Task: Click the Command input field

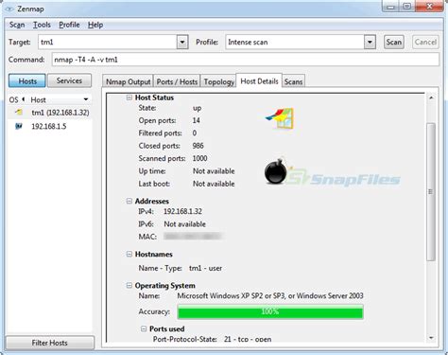Action: (245, 60)
